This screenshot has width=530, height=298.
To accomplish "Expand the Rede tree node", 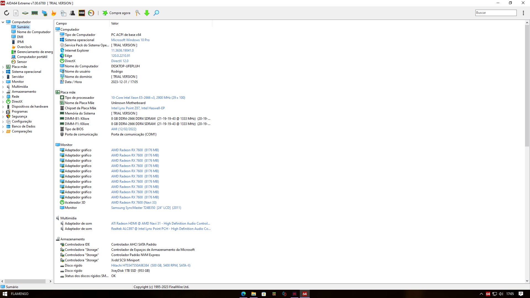I will [x=3, y=97].
